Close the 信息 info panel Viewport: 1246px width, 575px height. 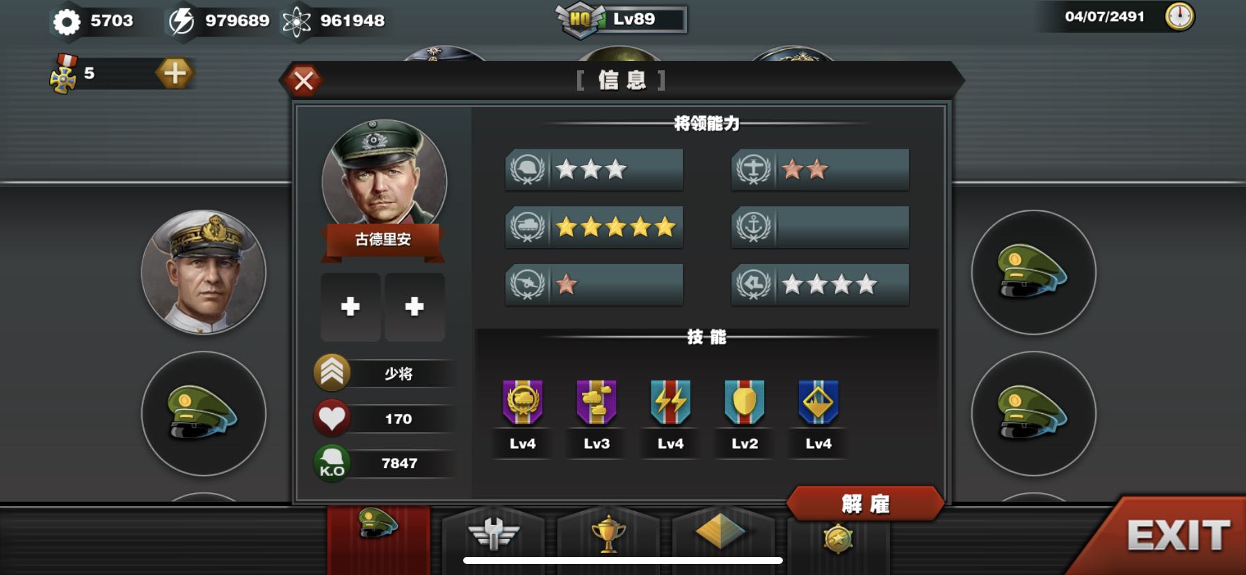click(x=303, y=81)
